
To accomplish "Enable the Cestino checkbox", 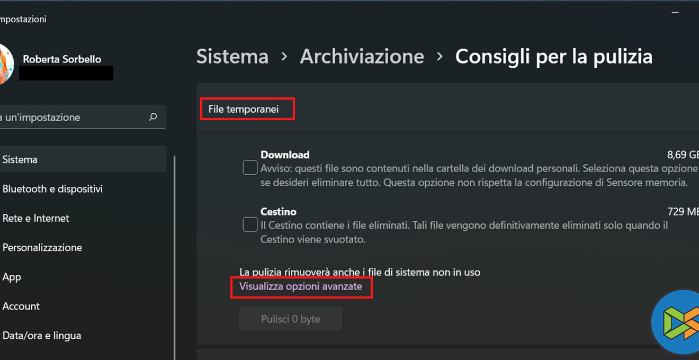I will click(250, 224).
